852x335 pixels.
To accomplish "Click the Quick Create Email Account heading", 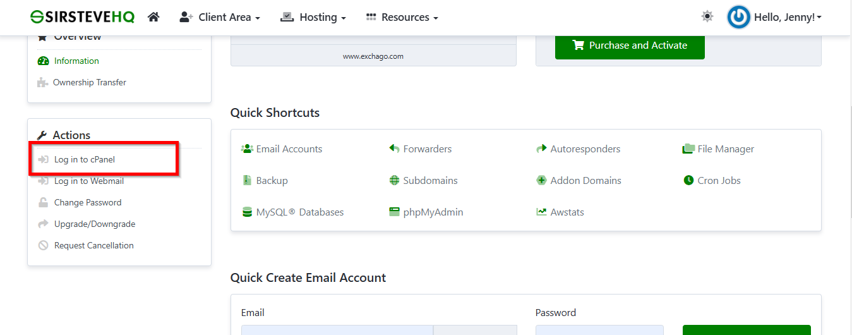I will 308,277.
